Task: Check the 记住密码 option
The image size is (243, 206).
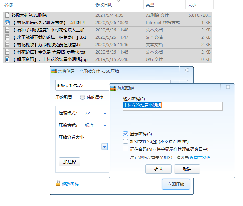Action: tap(126, 149)
